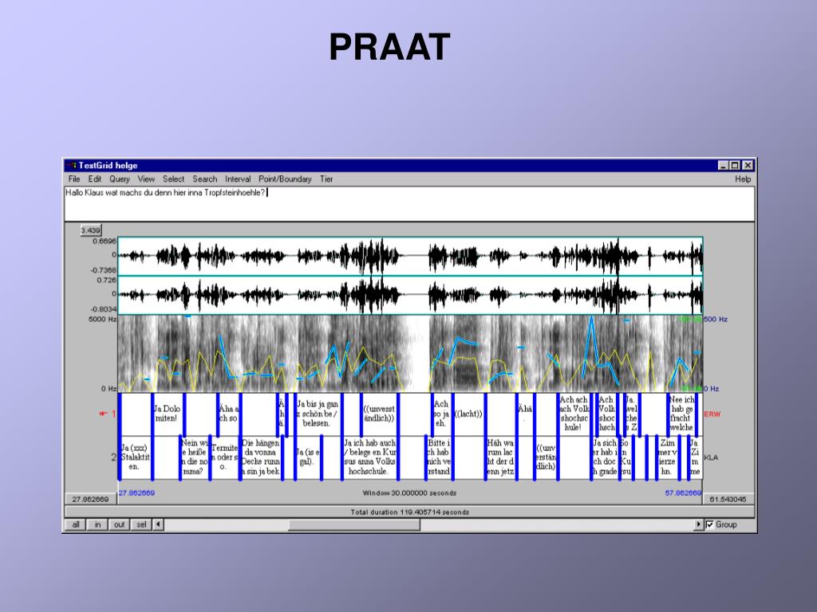Viewport: 817px width, 612px height.
Task: Open the File menu
Action: (x=74, y=179)
